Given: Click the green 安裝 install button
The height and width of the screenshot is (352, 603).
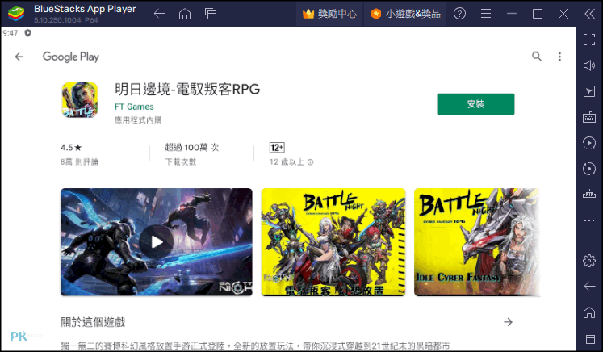Looking at the screenshot, I should click(475, 104).
